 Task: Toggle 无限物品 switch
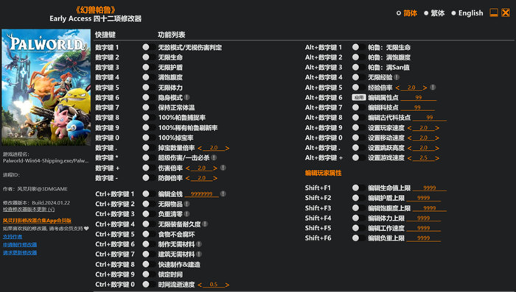tap(149, 204)
